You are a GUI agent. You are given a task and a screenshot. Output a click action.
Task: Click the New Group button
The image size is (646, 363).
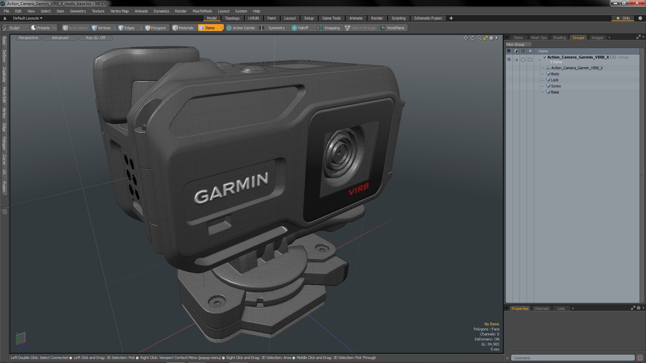[x=516, y=44]
